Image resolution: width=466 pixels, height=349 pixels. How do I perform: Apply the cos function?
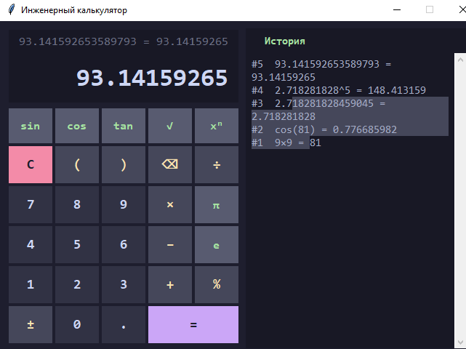point(77,126)
